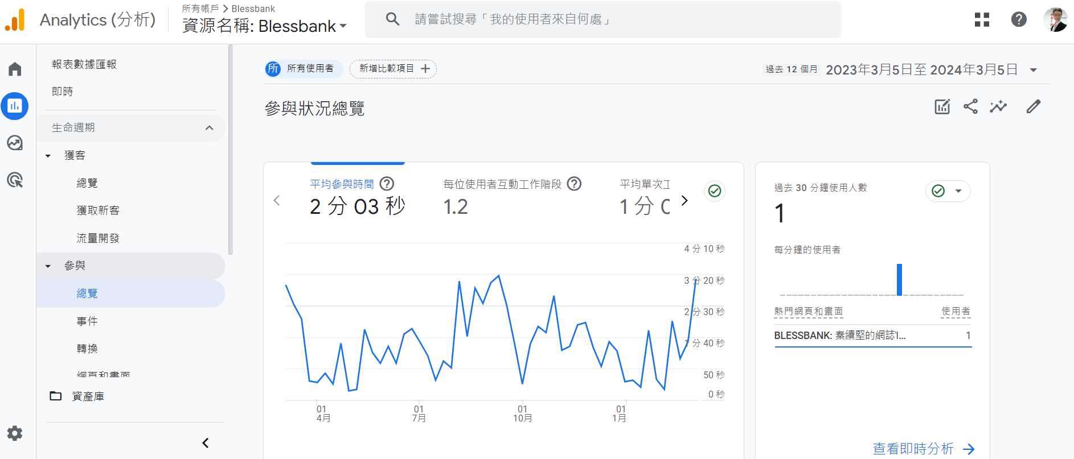Click the magnifier search icon

tap(392, 19)
